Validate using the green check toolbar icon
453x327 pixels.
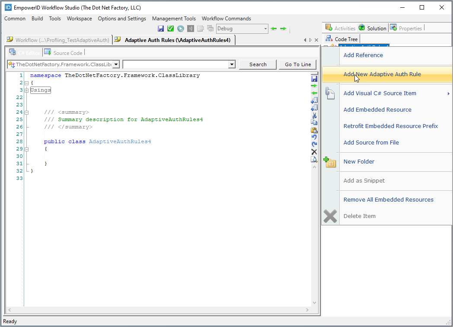170,28
